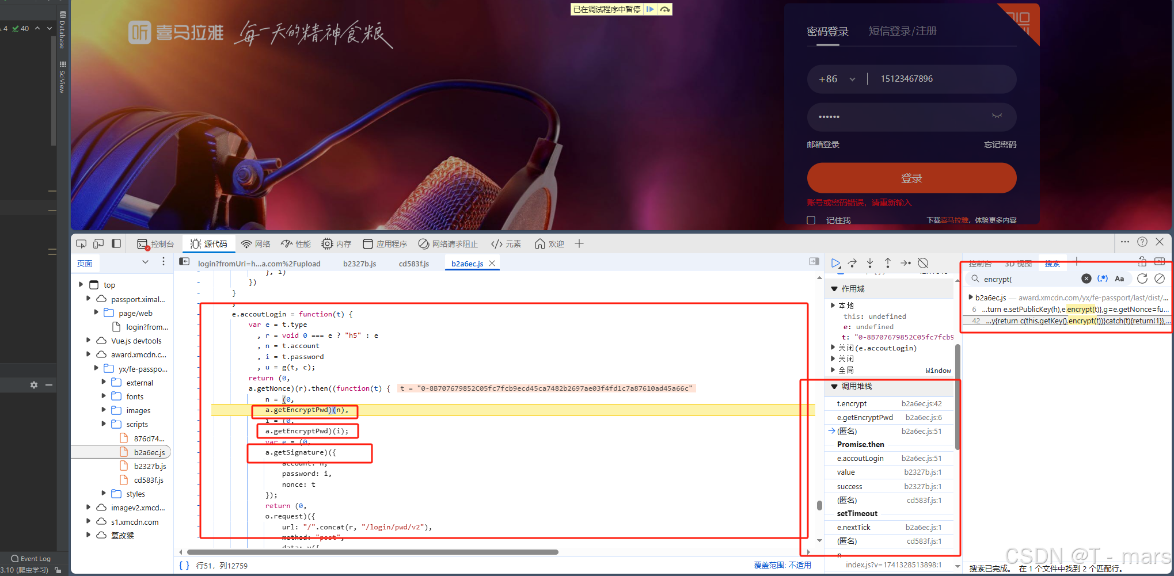The width and height of the screenshot is (1174, 576).
Task: Refresh the search results
Action: 1142,279
